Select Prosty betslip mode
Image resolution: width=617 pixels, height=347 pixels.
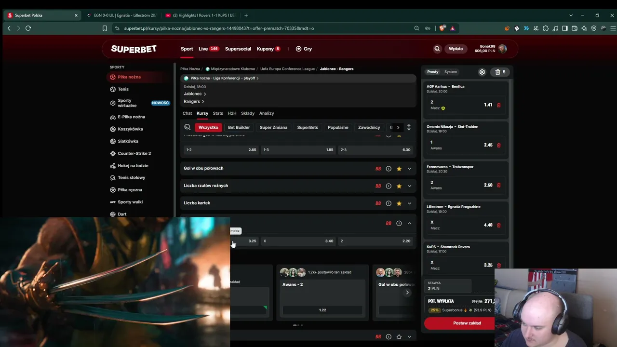433,72
